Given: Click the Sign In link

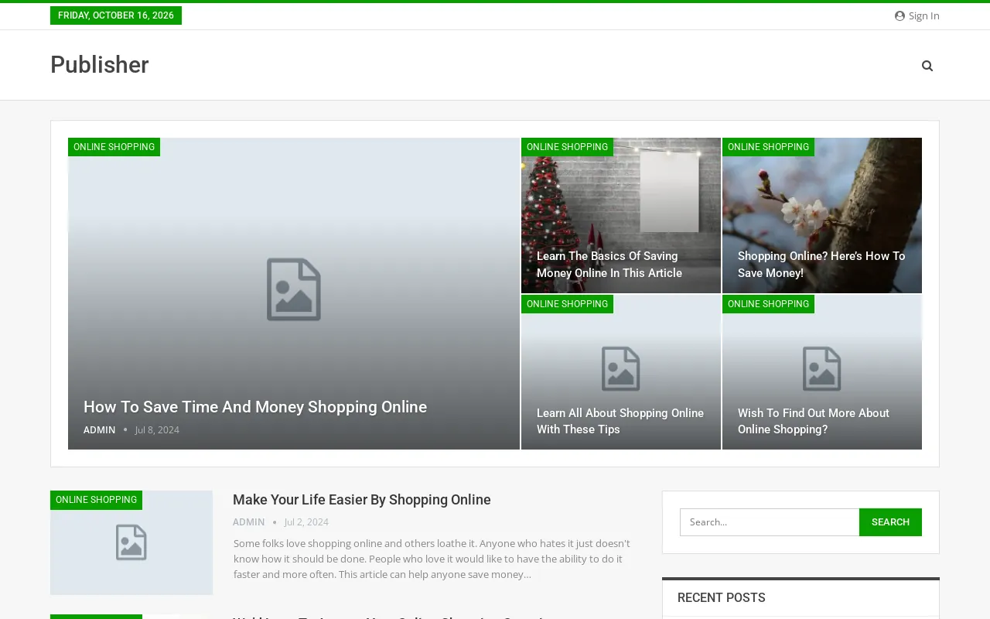Looking at the screenshot, I should click(917, 15).
